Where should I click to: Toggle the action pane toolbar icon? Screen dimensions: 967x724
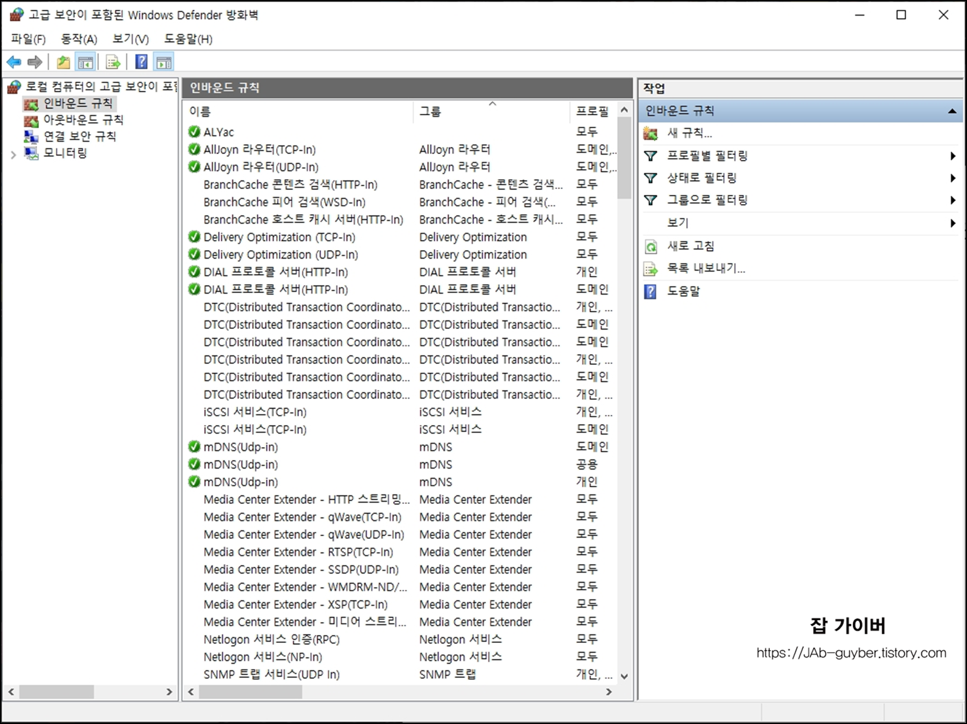point(164,62)
